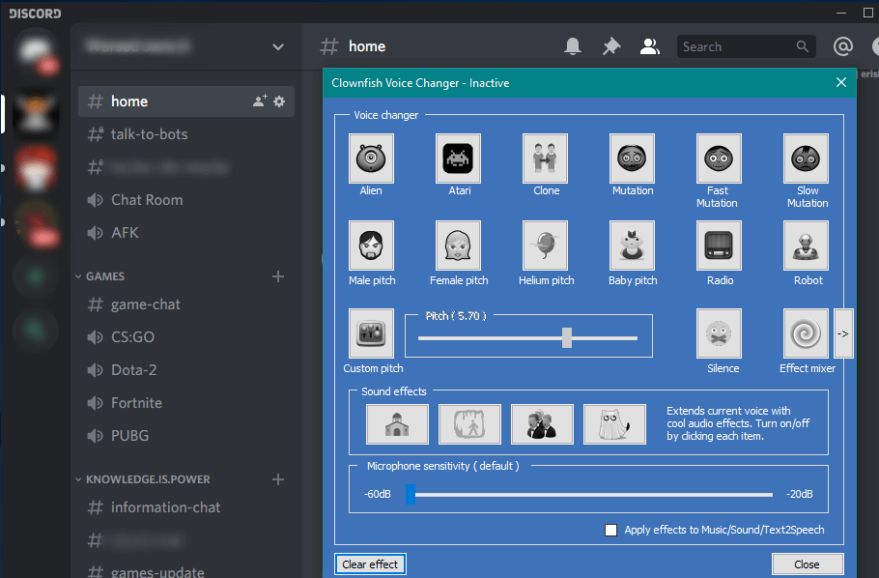Image resolution: width=879 pixels, height=578 pixels.
Task: Click the arrow next to Effect mixer
Action: point(843,333)
